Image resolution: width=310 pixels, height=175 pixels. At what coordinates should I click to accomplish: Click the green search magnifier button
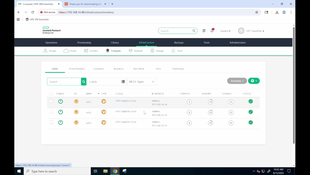click(84, 82)
